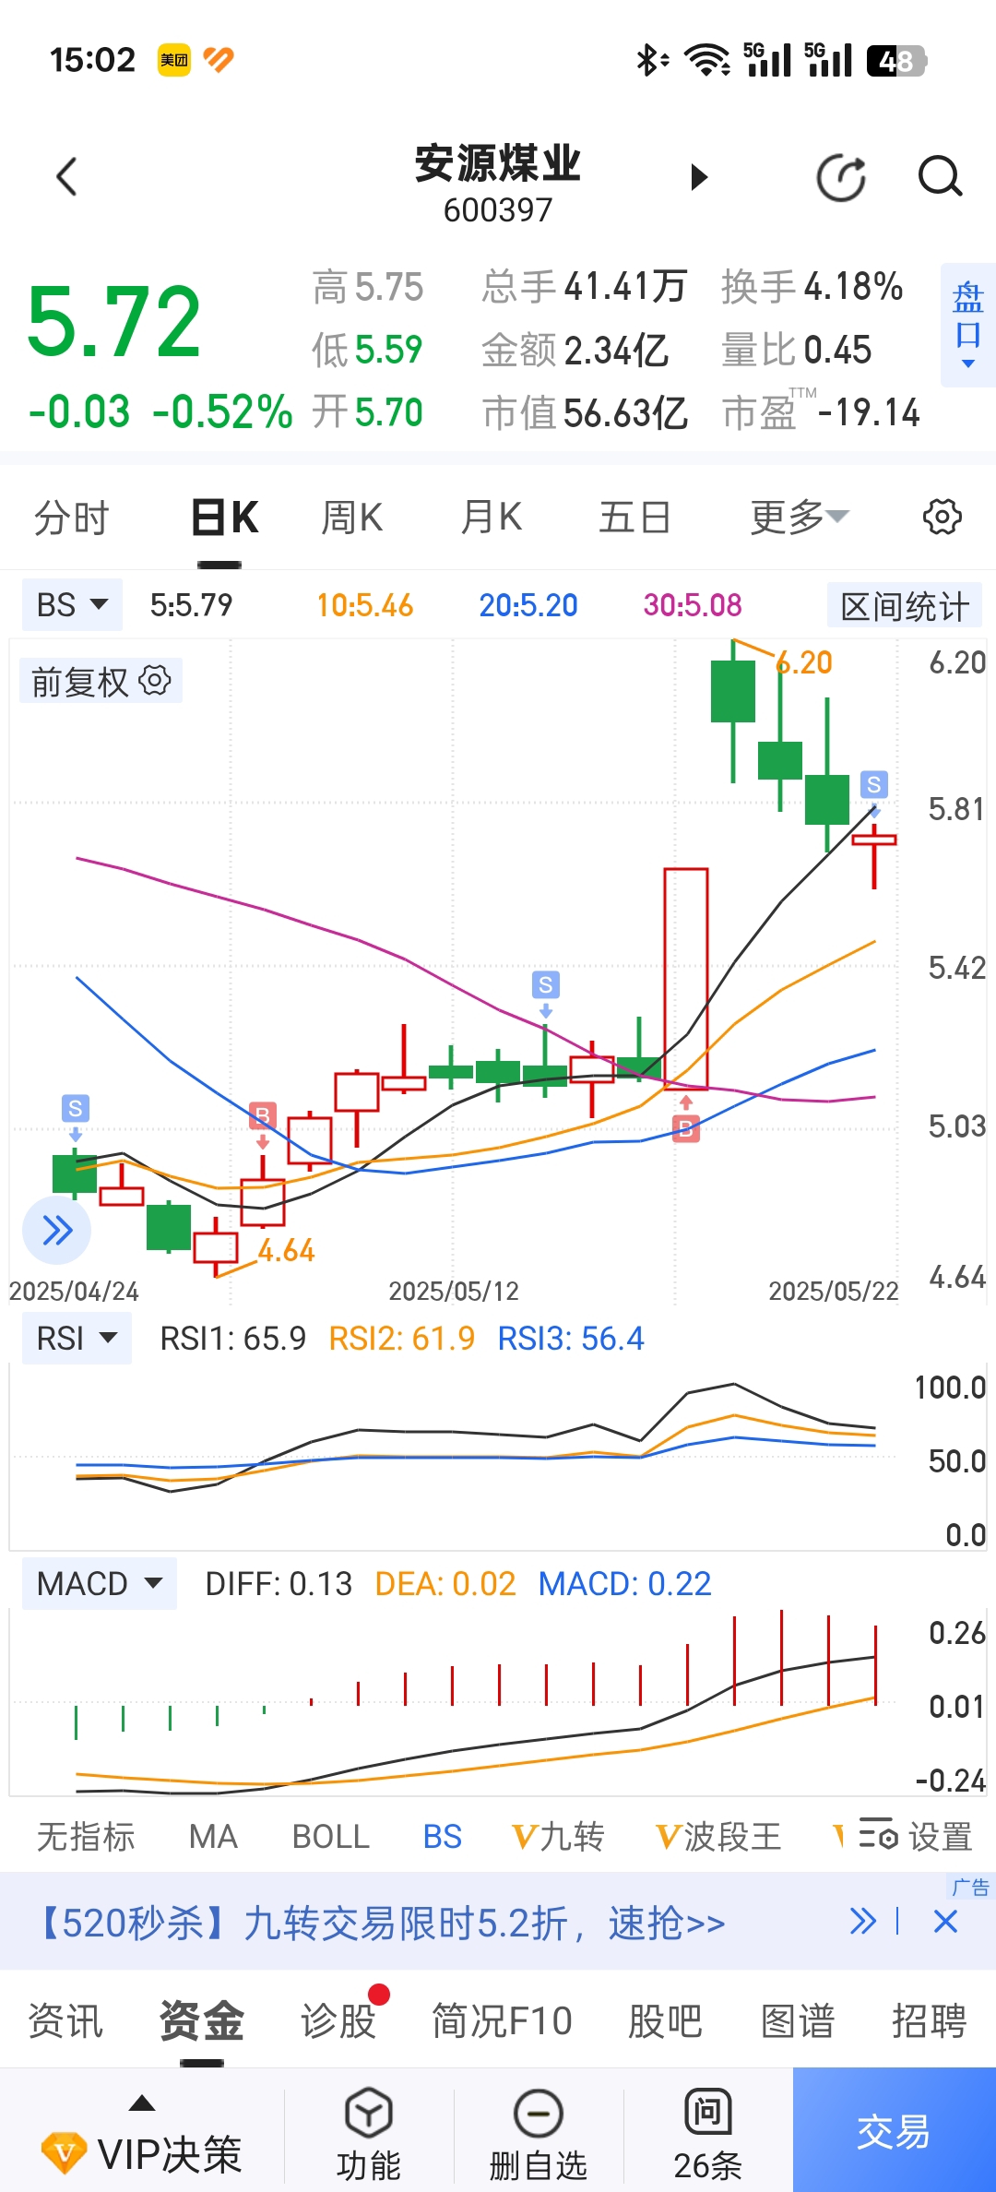The height and width of the screenshot is (2192, 996).
Task: Tap the MACD: 0.22 readout
Action: pos(624,1584)
